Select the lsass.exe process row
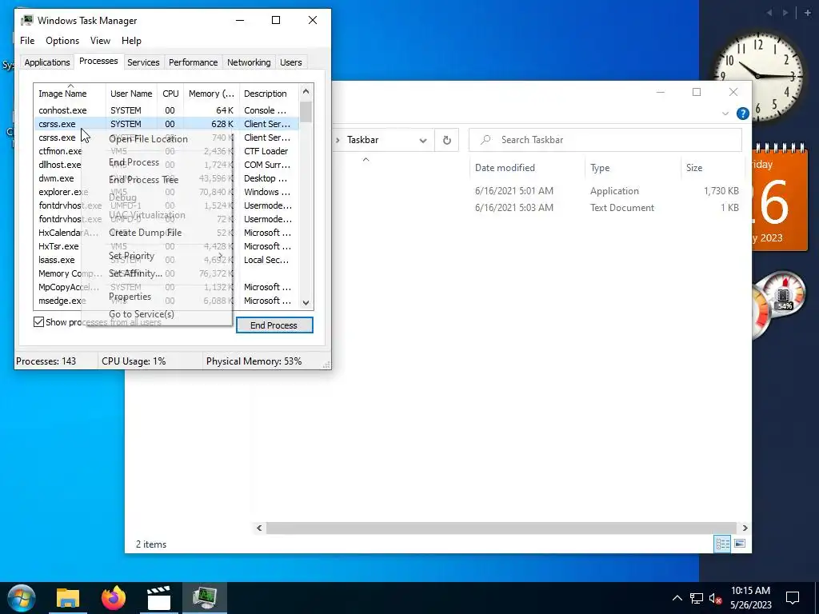819x614 pixels. [58, 260]
